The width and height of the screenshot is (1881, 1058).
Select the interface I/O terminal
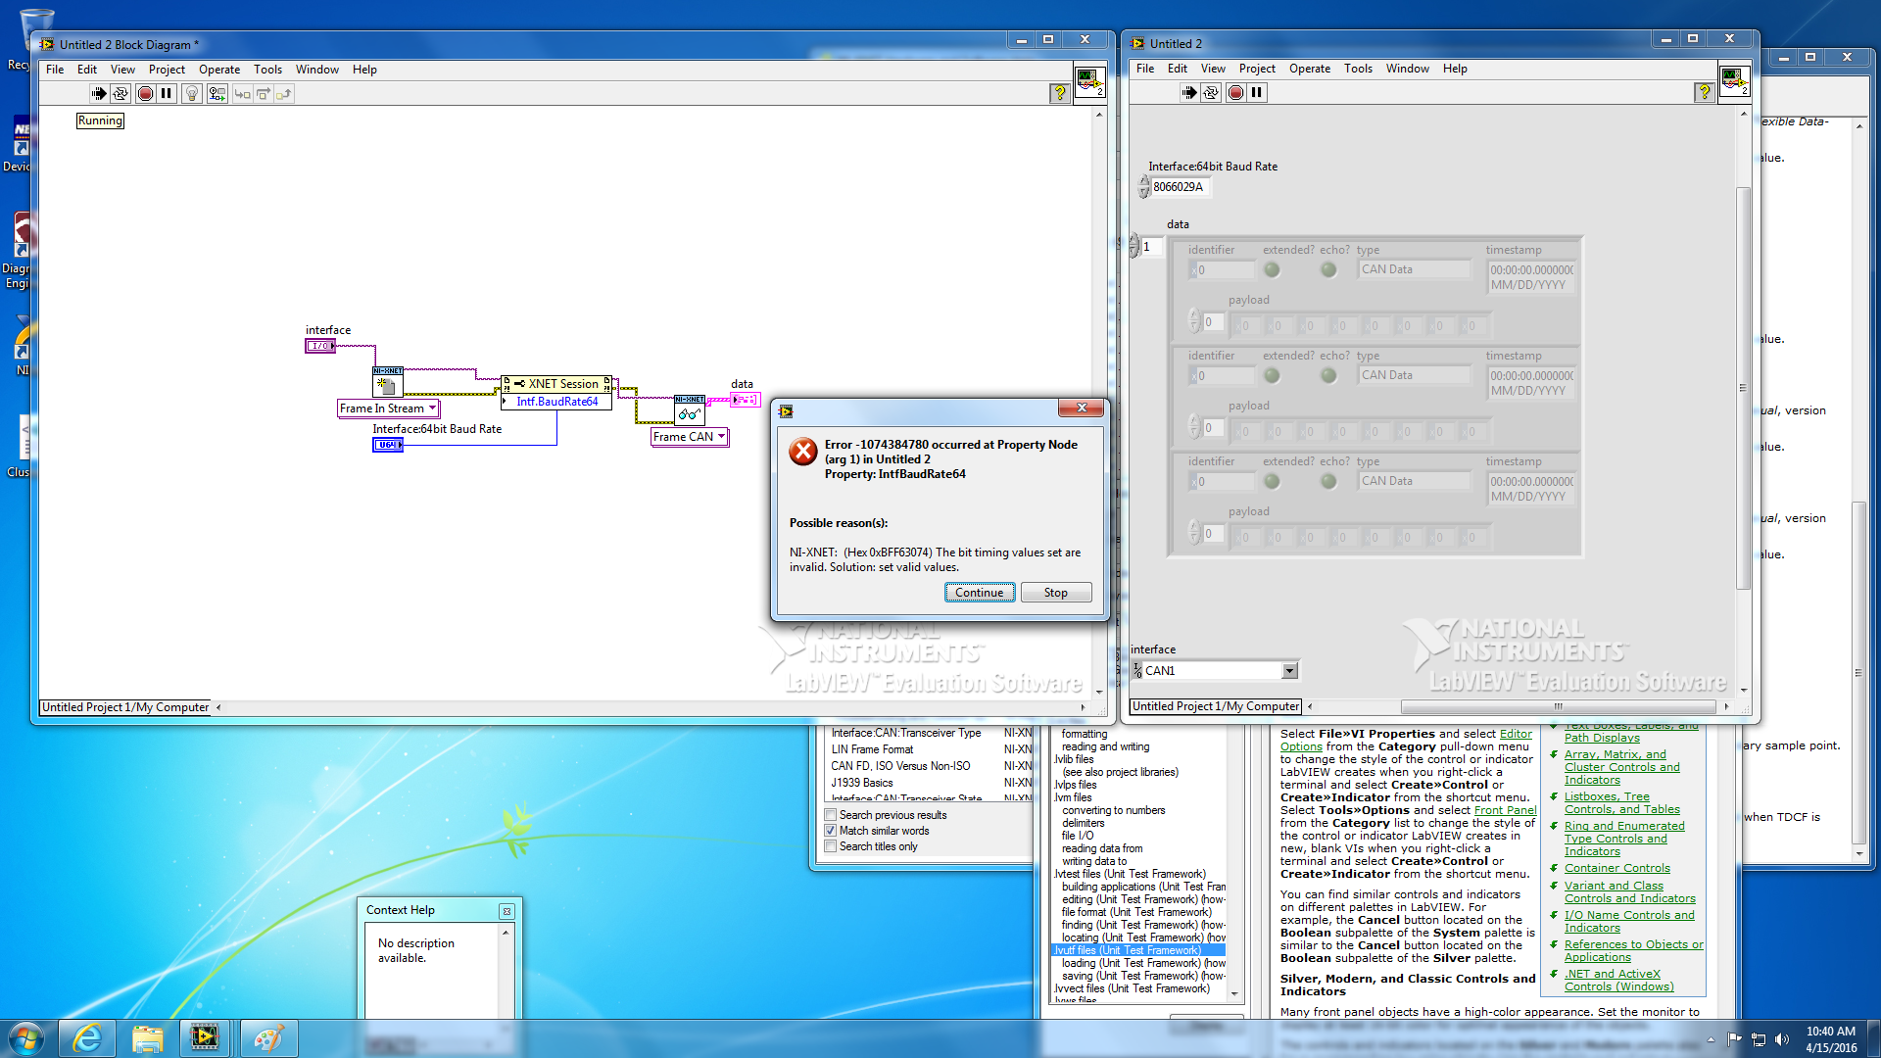[x=320, y=346]
